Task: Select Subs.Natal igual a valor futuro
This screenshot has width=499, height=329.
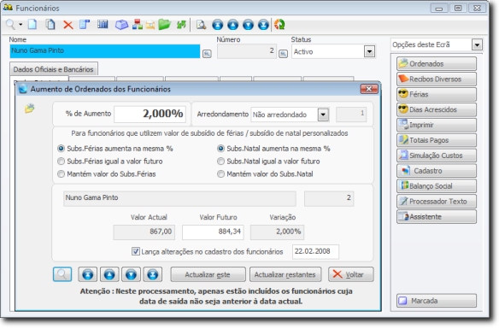Action: [x=268, y=161]
